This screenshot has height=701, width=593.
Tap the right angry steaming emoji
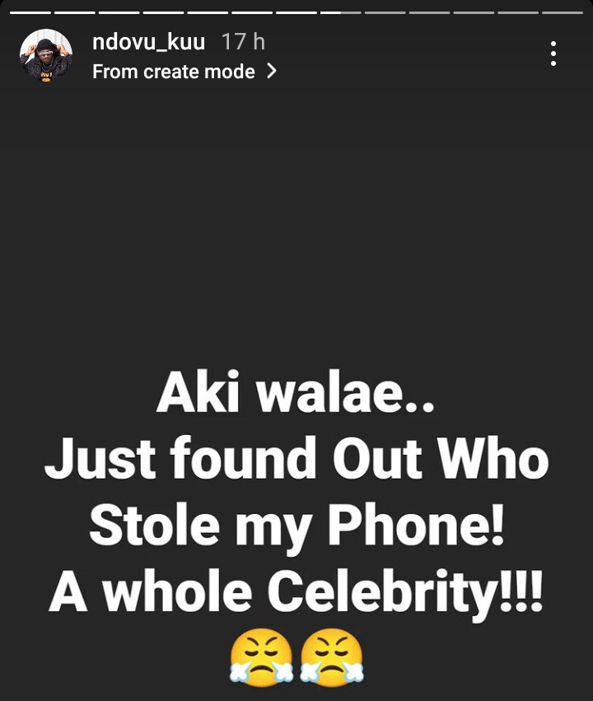332,657
